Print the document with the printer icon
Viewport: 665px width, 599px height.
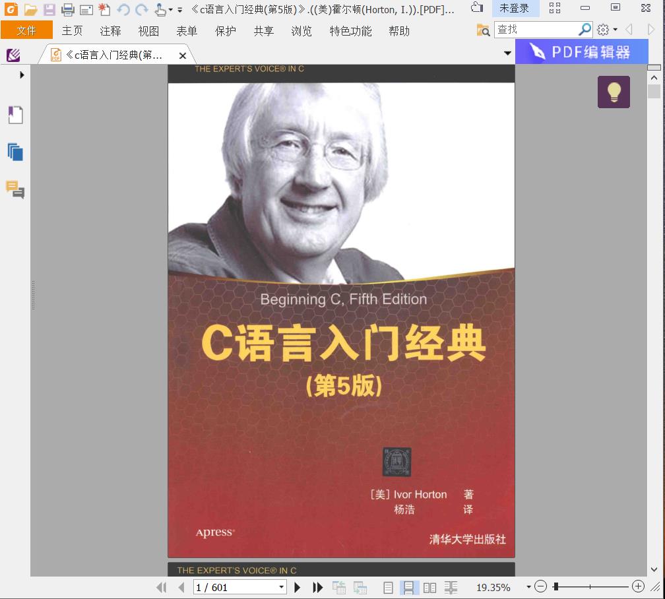[67, 9]
